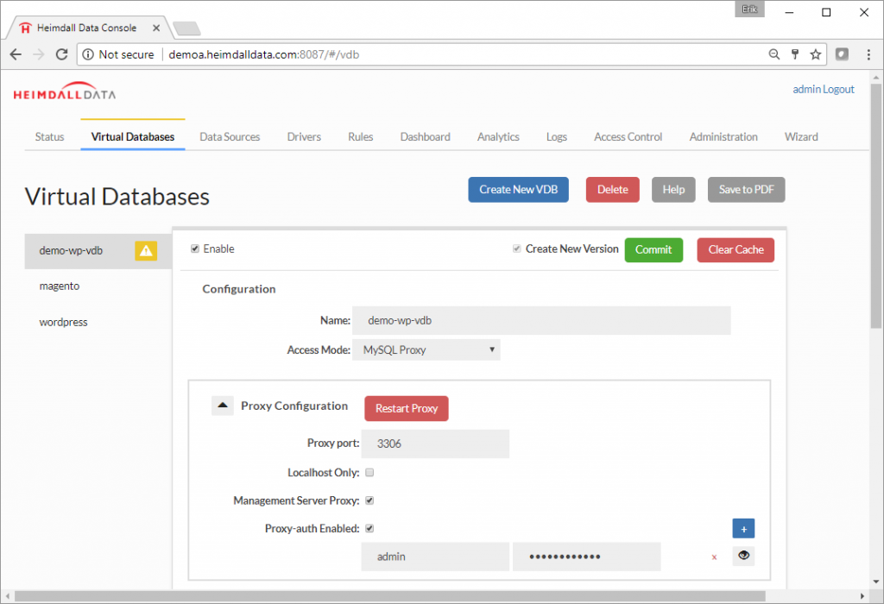The height and width of the screenshot is (604, 884).
Task: Click the Restart Proxy button
Action: (x=407, y=408)
